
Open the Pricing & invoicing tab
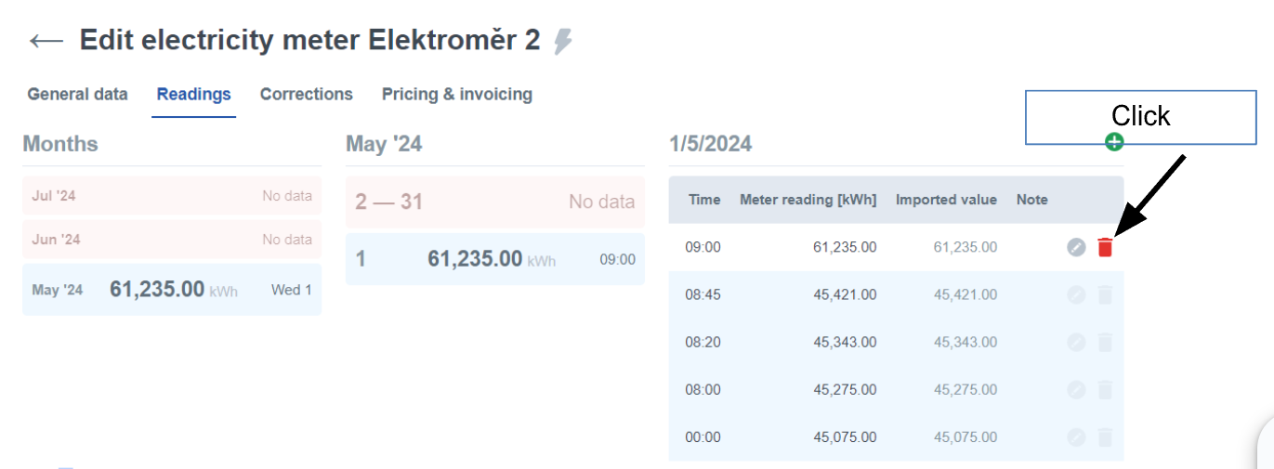click(456, 94)
